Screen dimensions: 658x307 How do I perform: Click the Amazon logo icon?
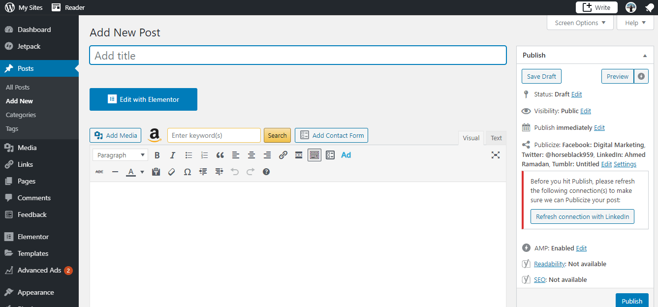point(155,135)
